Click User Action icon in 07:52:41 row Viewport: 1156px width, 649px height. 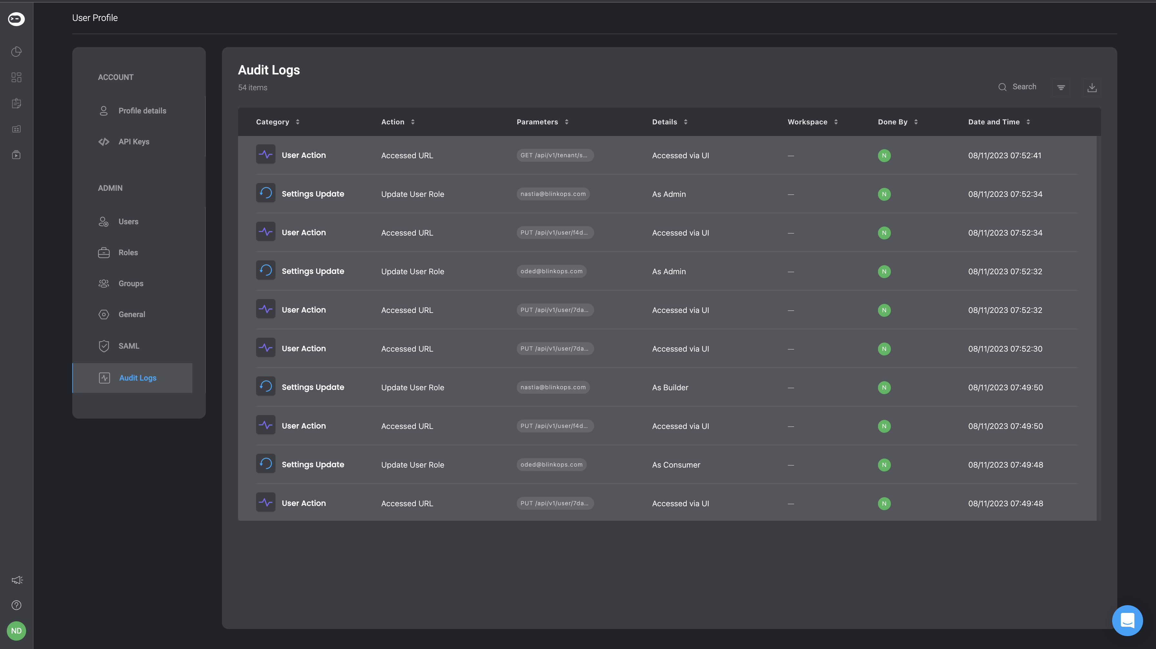click(266, 154)
